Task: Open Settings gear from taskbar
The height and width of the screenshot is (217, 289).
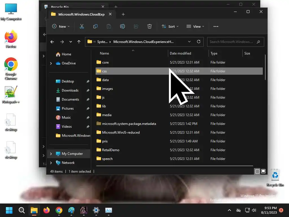Action: [96, 210]
